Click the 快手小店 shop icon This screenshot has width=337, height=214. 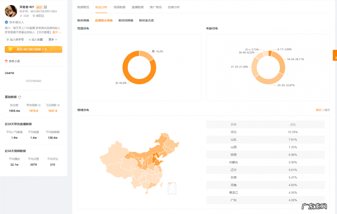(x=6, y=61)
